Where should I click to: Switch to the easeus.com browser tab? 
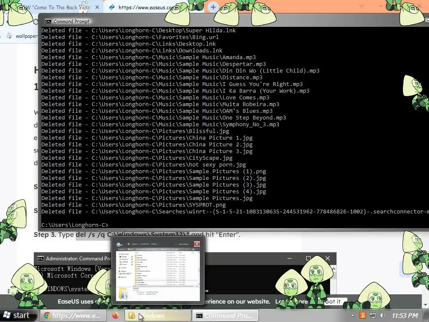pyautogui.click(x=145, y=8)
